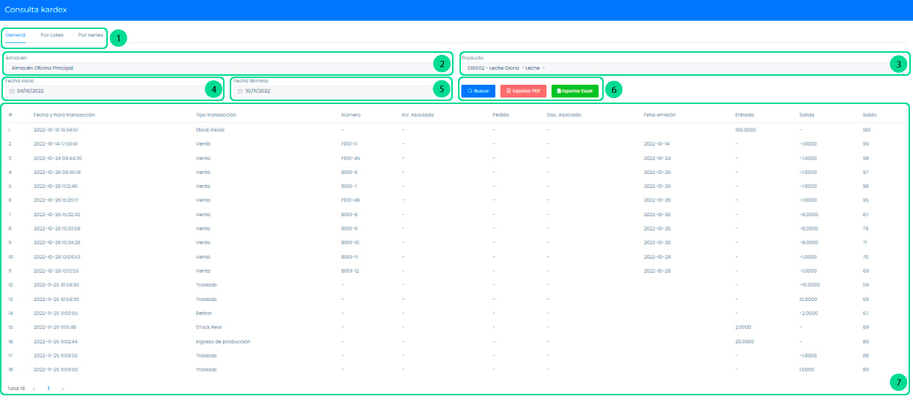Select page 1 in pagination
913x405 pixels.
(x=48, y=389)
